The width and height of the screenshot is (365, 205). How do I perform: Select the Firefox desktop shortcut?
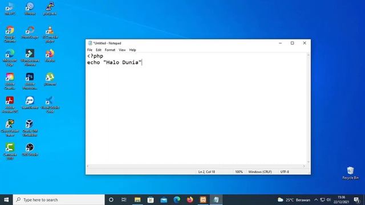[50, 56]
